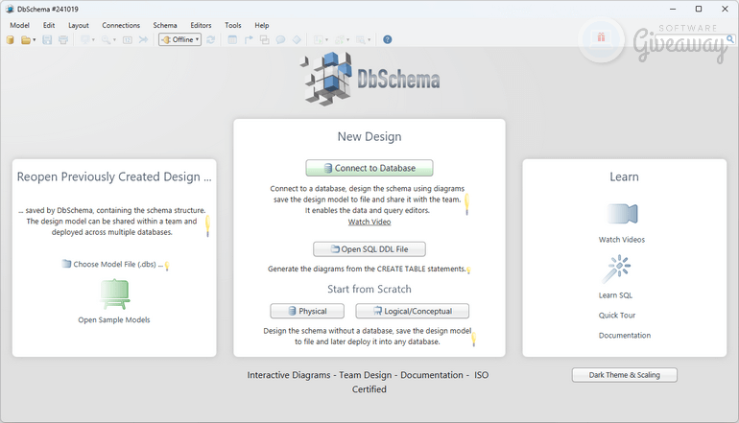
Task: Open the Schema menu
Action: tap(165, 25)
